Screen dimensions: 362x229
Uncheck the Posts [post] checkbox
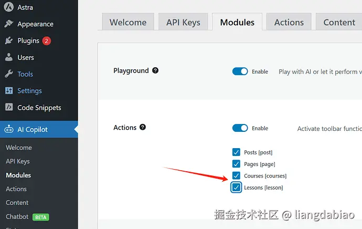point(236,152)
